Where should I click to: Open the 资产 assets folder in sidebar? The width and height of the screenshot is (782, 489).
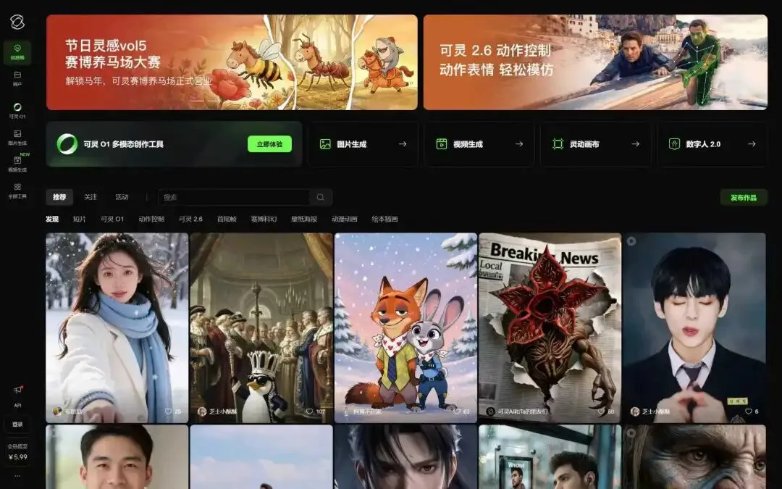tap(17, 78)
